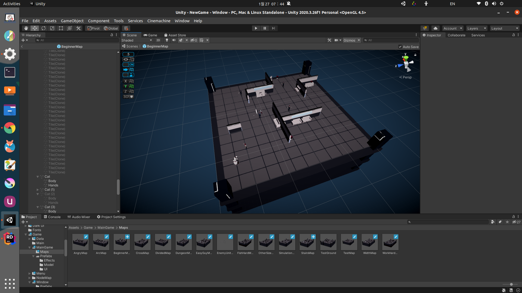
Task: Collapse the Cat object in Hierarchy
Action: point(38,177)
